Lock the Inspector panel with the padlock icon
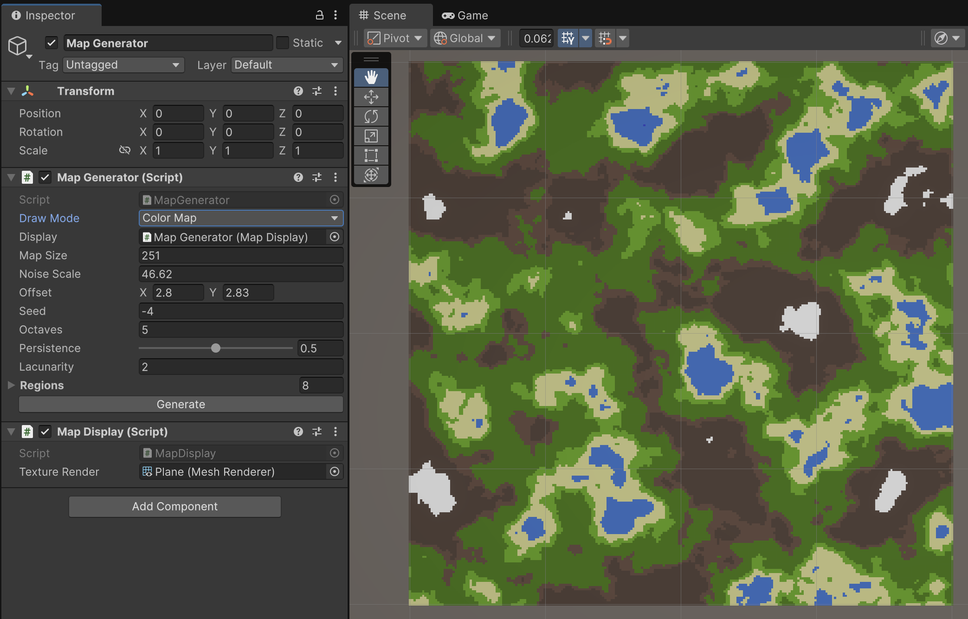 pos(319,15)
